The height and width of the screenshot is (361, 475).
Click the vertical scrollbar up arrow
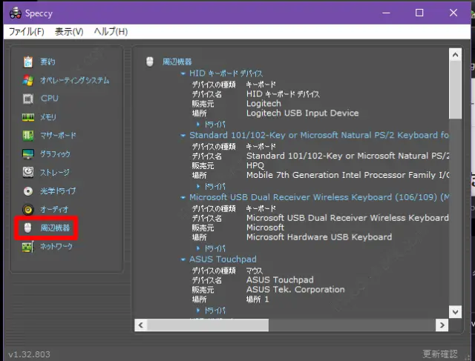click(x=455, y=55)
